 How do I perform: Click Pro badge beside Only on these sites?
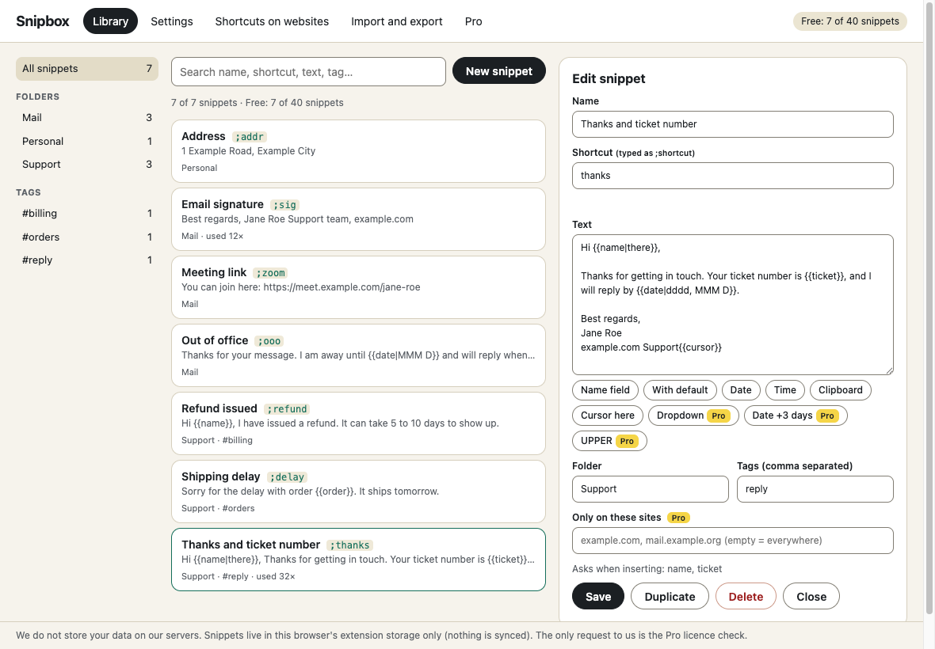[678, 518]
